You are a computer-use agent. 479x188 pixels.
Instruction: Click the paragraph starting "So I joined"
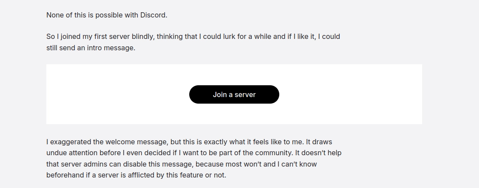[193, 42]
